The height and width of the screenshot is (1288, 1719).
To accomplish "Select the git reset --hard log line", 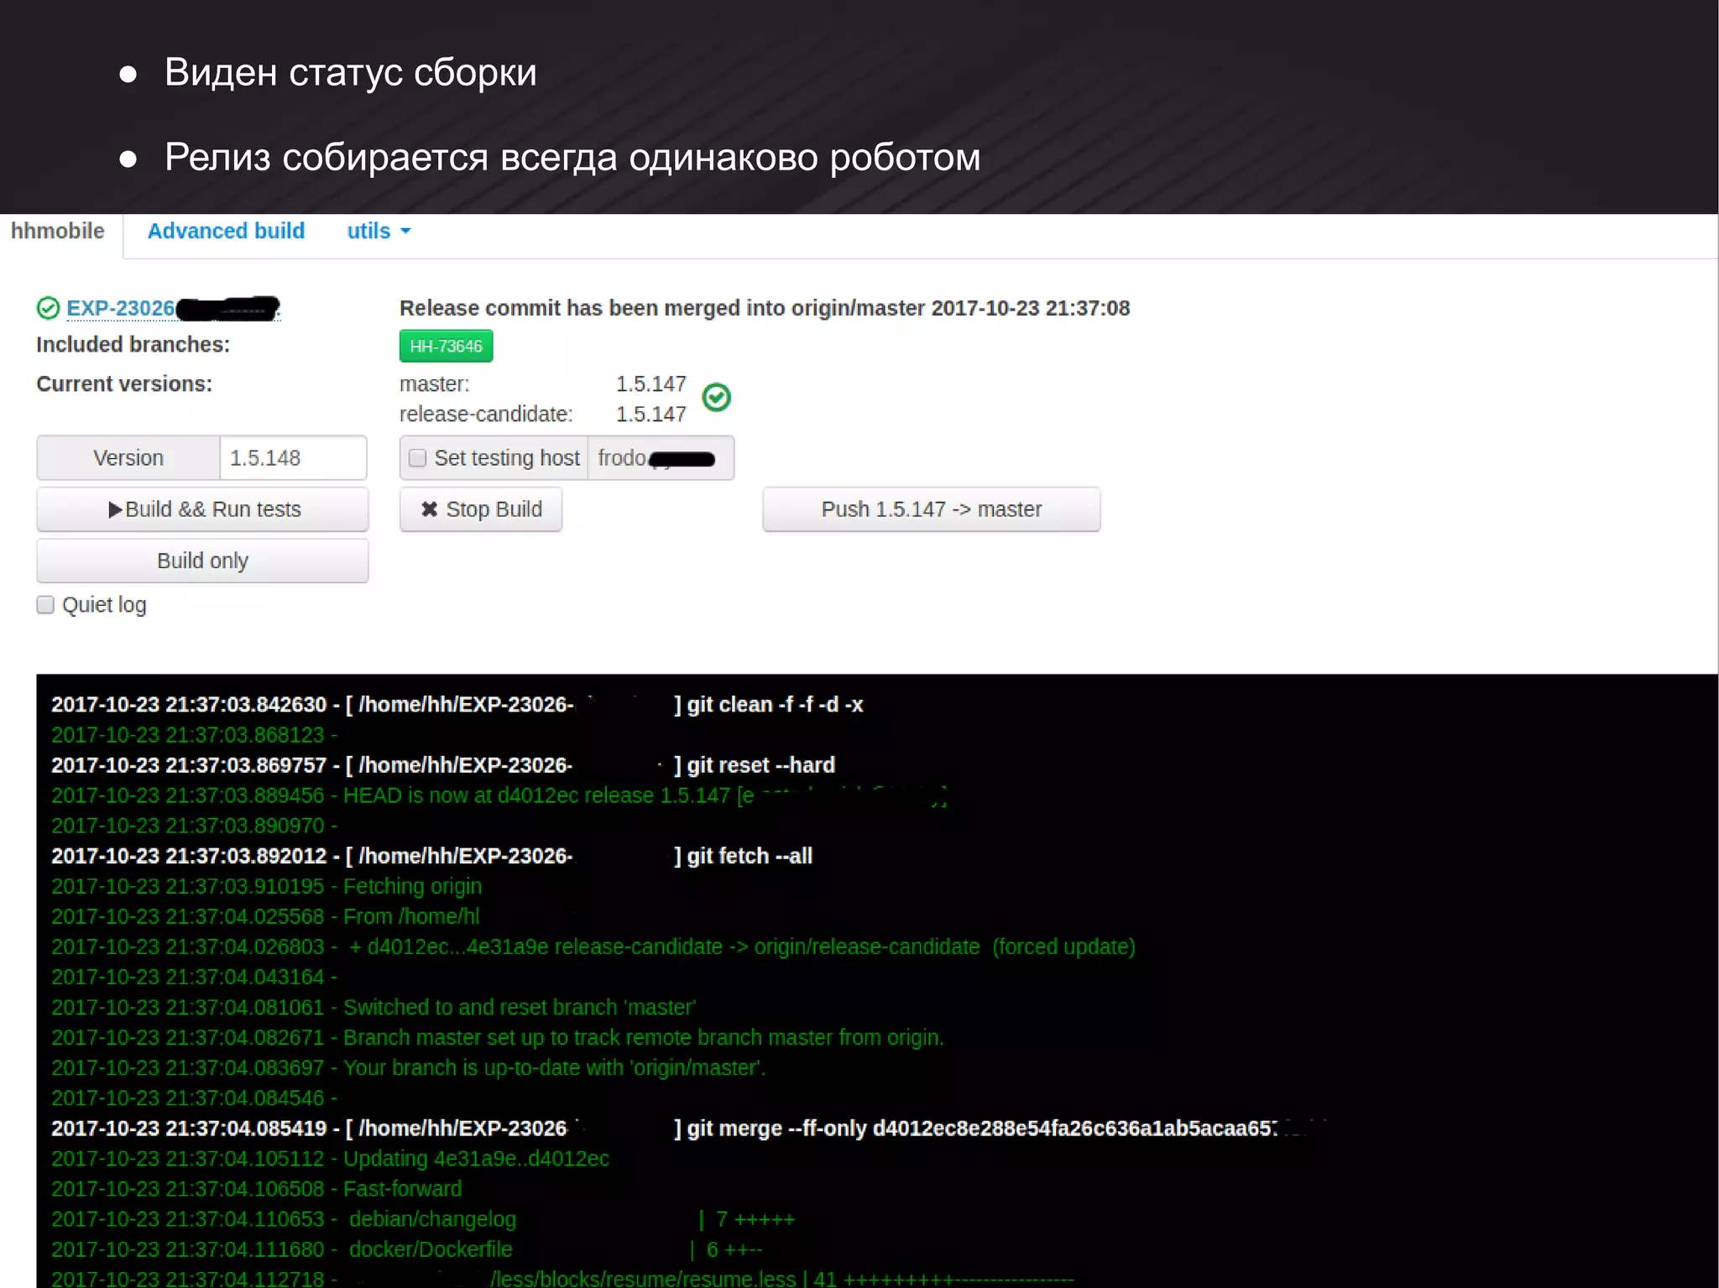I will [x=443, y=765].
